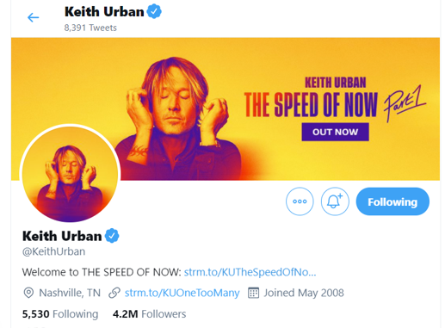The width and height of the screenshot is (445, 328).
Task: Click the OUT NOW label in banner
Action: pyautogui.click(x=335, y=132)
